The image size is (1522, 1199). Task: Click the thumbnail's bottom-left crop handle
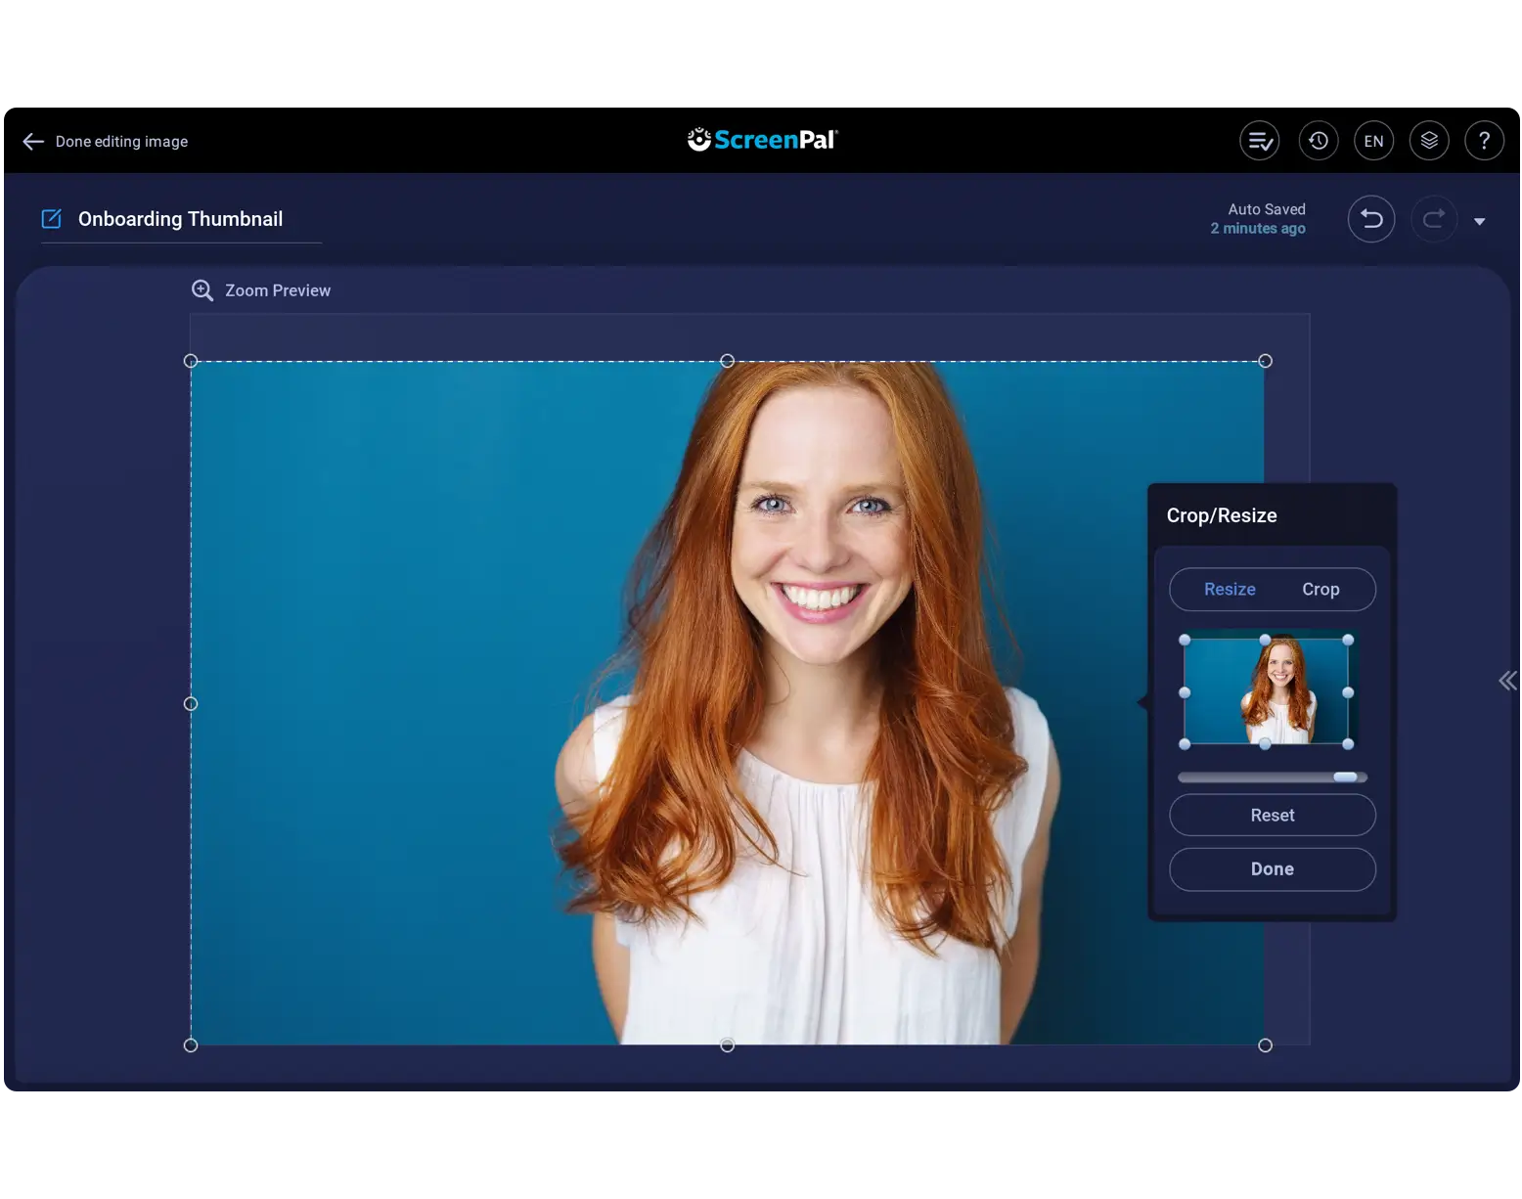1185,744
